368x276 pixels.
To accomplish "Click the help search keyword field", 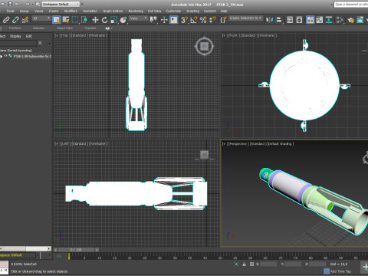I will point(351,5).
